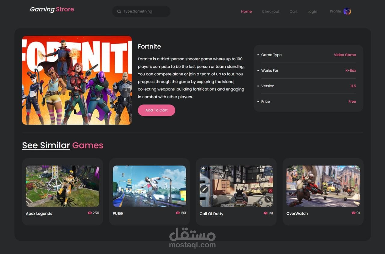Viewport: 385px width, 254px height.
Task: Click the eye icon on OverWatch card
Action: (x=353, y=213)
